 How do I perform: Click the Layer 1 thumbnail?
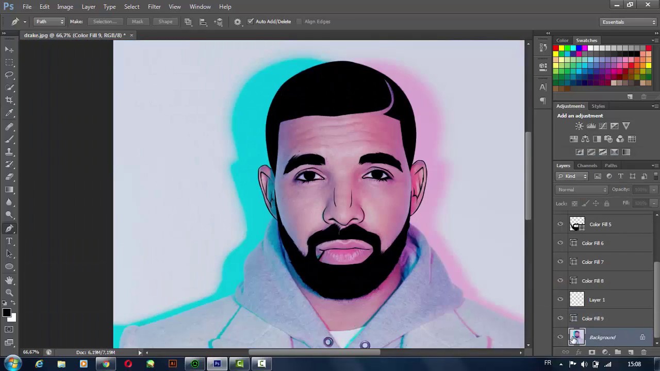577,299
